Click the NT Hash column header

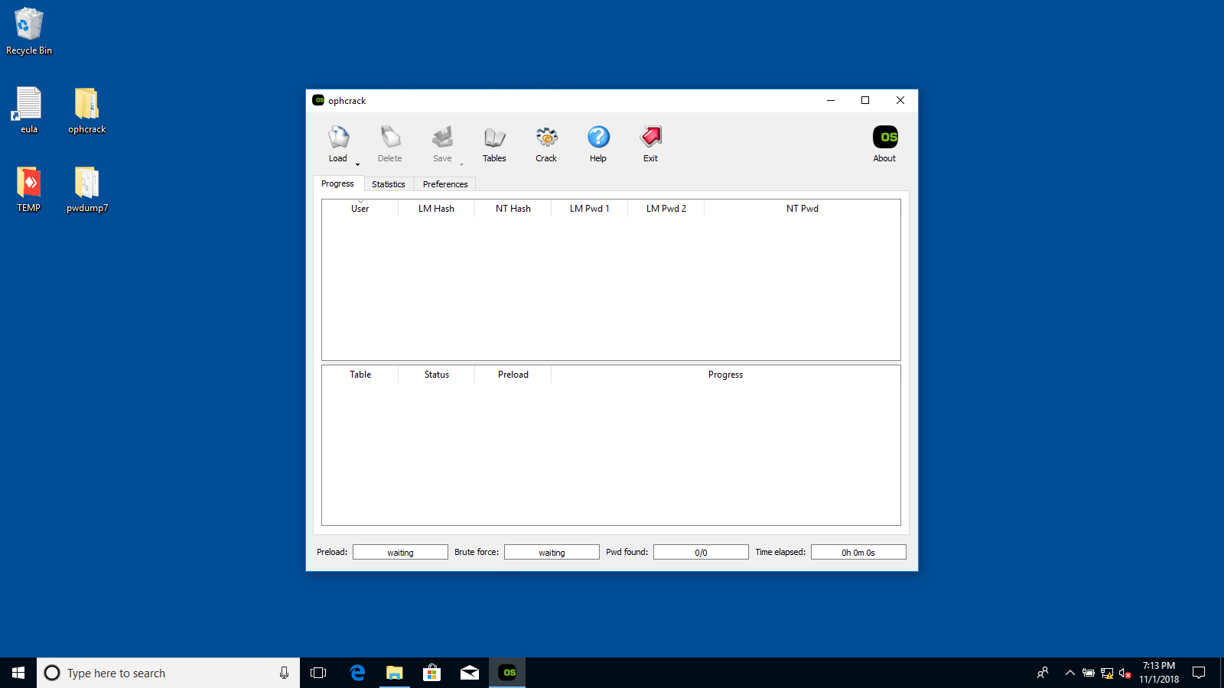pyautogui.click(x=513, y=209)
